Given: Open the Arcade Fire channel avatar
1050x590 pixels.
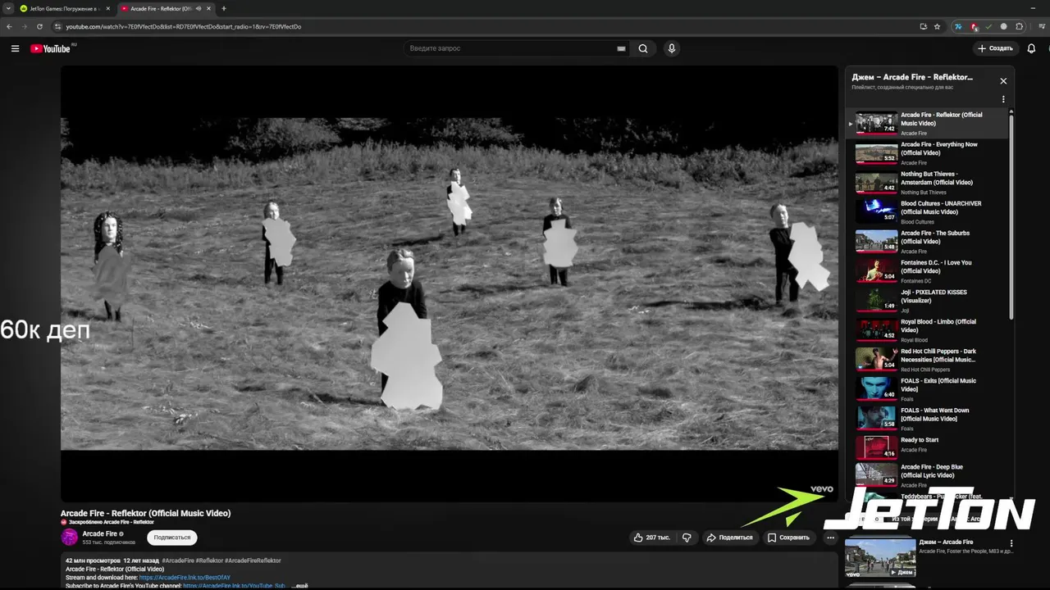Looking at the screenshot, I should 70,538.
